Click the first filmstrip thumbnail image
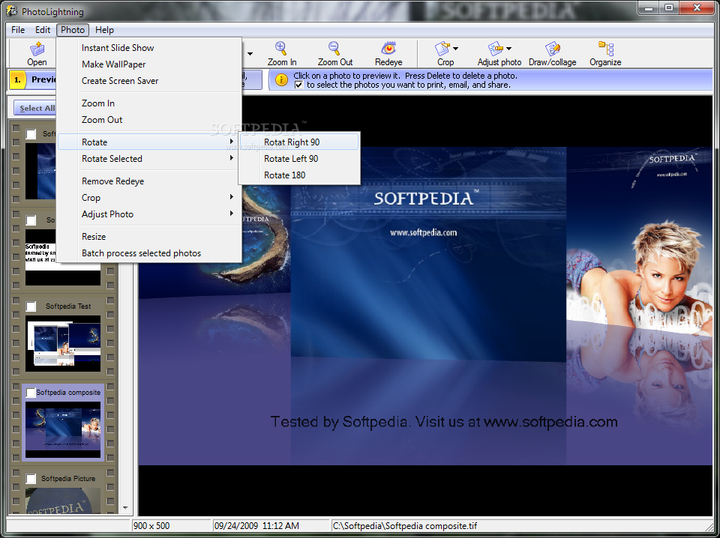The image size is (720, 538). click(x=40, y=171)
